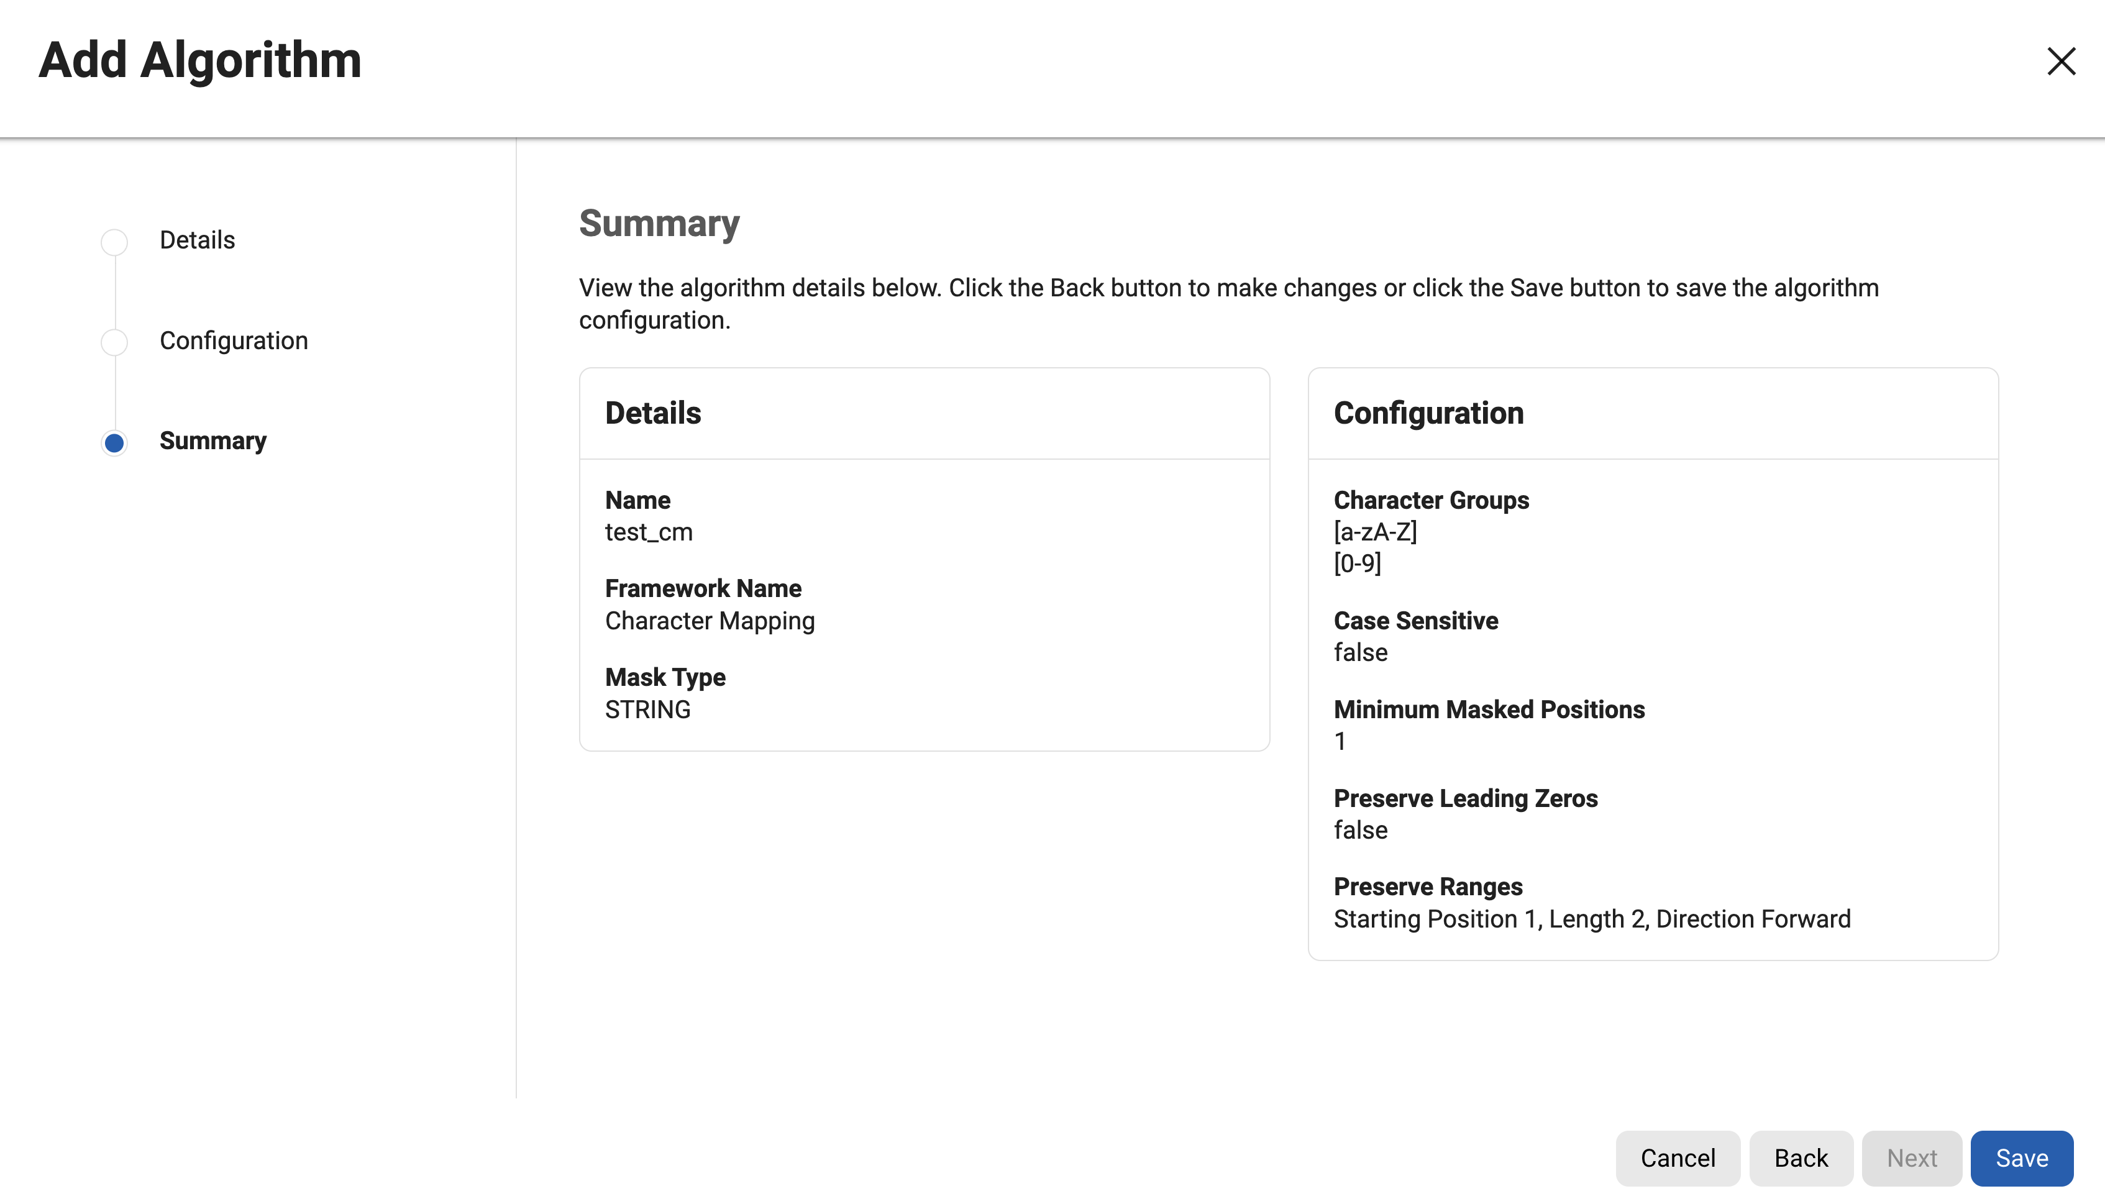Click the Configuration card header
2105x1204 pixels.
[1428, 413]
